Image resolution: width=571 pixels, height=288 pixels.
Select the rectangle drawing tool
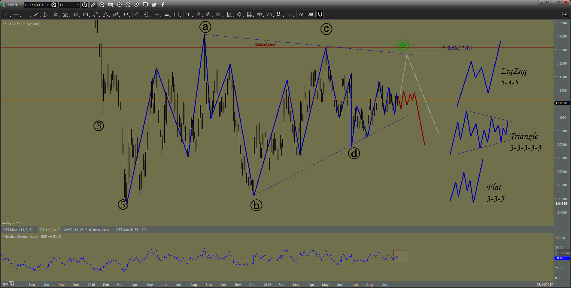pos(86,14)
